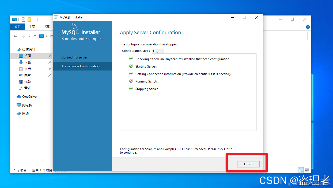Expand the Explorer ribbon chevron
Image resolution: width=333 pixels, height=188 pixels.
[302, 27]
